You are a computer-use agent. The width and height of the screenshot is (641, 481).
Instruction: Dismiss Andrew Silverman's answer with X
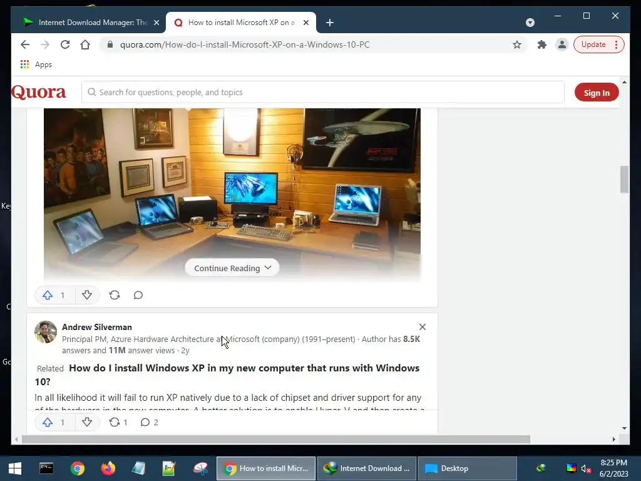point(423,327)
